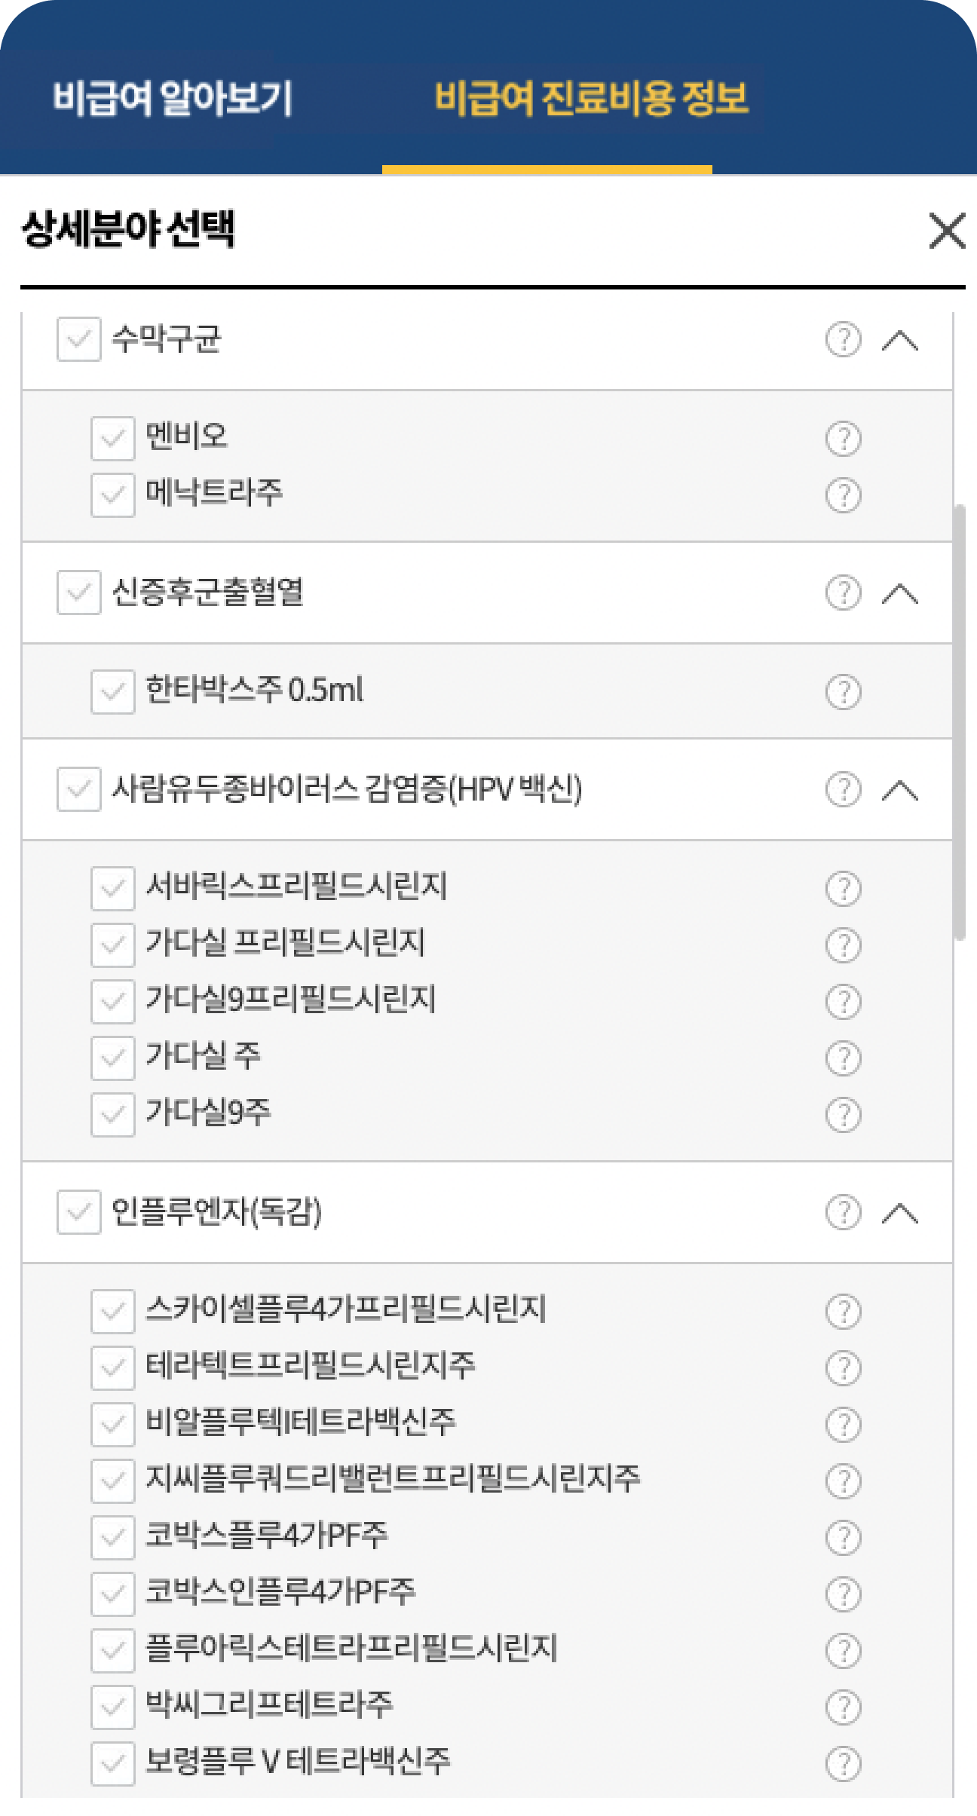View info for 가다실9프리필드시린지

point(842,1001)
